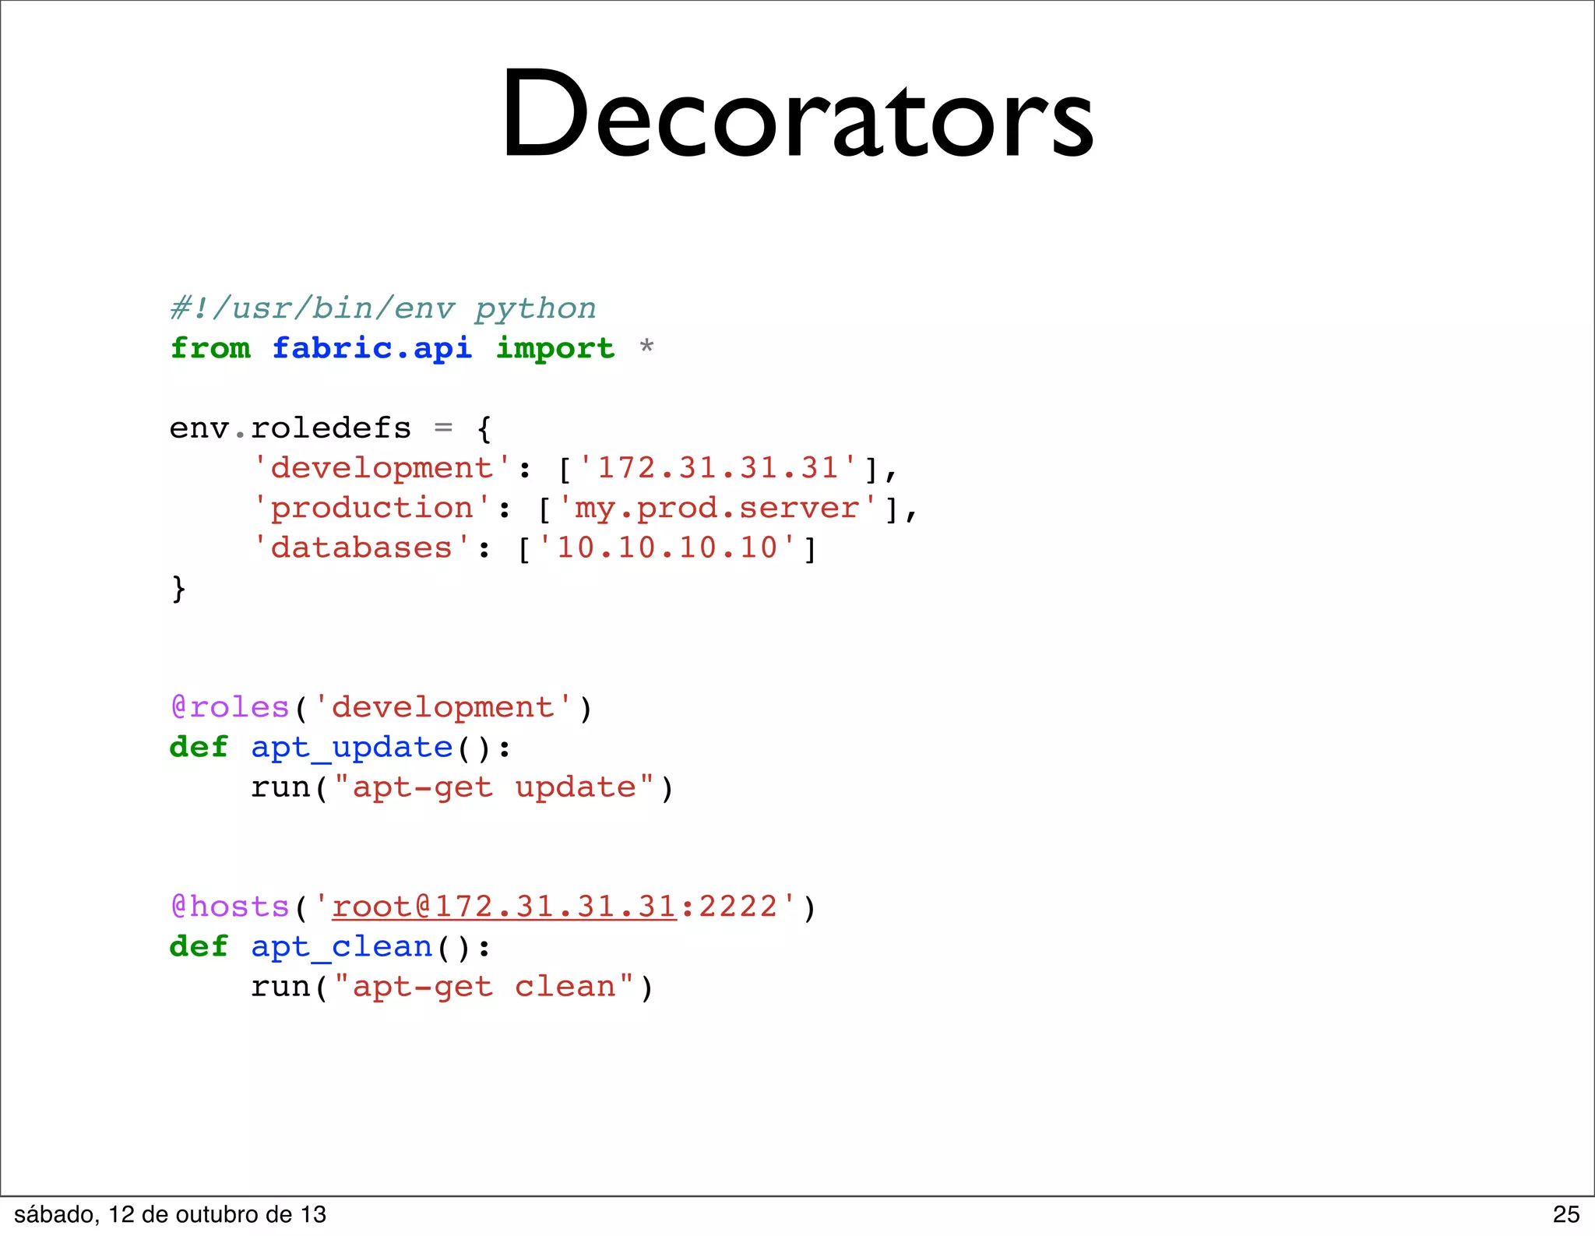Click the 'databases' dictionary key

click(361, 548)
